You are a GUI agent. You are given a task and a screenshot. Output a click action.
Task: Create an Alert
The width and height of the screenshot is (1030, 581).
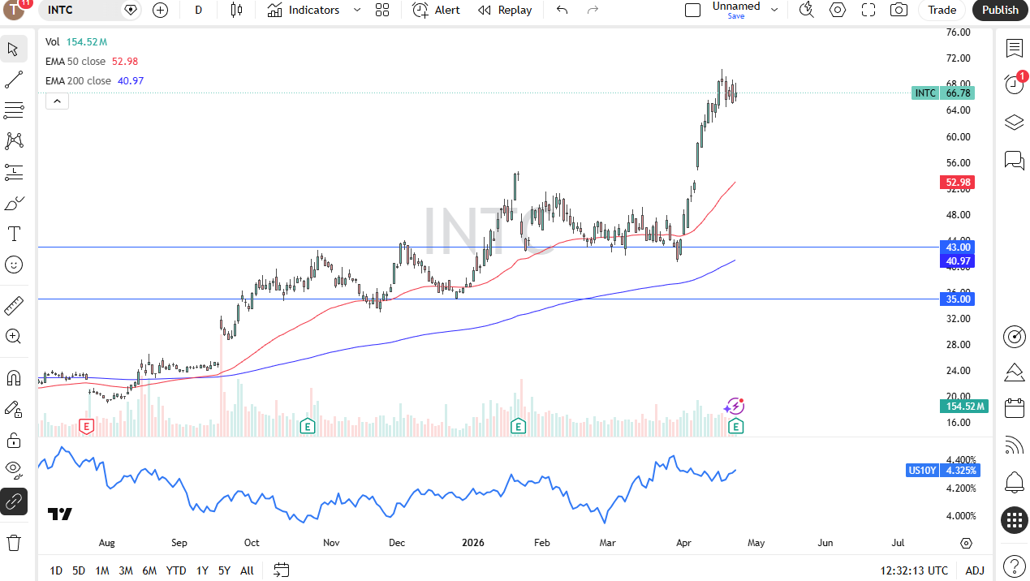(x=437, y=10)
